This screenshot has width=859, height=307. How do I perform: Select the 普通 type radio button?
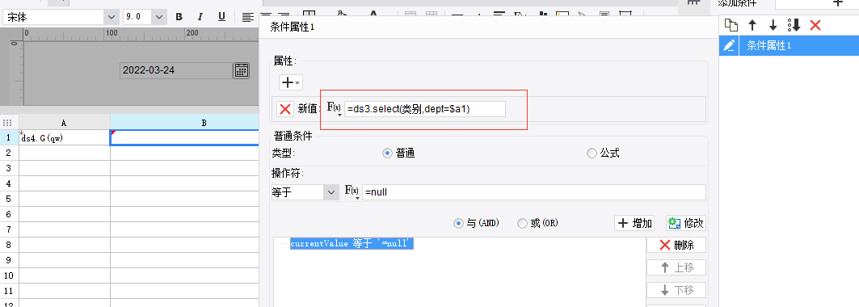pos(387,153)
